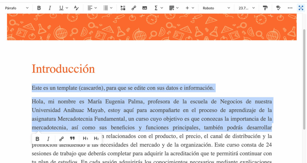Toggle bold in the top toolbar
The height and width of the screenshot is (163, 307).
39,8
